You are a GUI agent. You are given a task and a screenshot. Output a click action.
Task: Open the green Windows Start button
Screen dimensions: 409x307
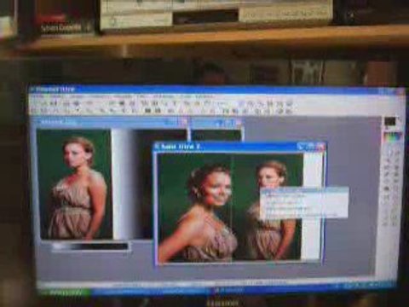coord(65,293)
